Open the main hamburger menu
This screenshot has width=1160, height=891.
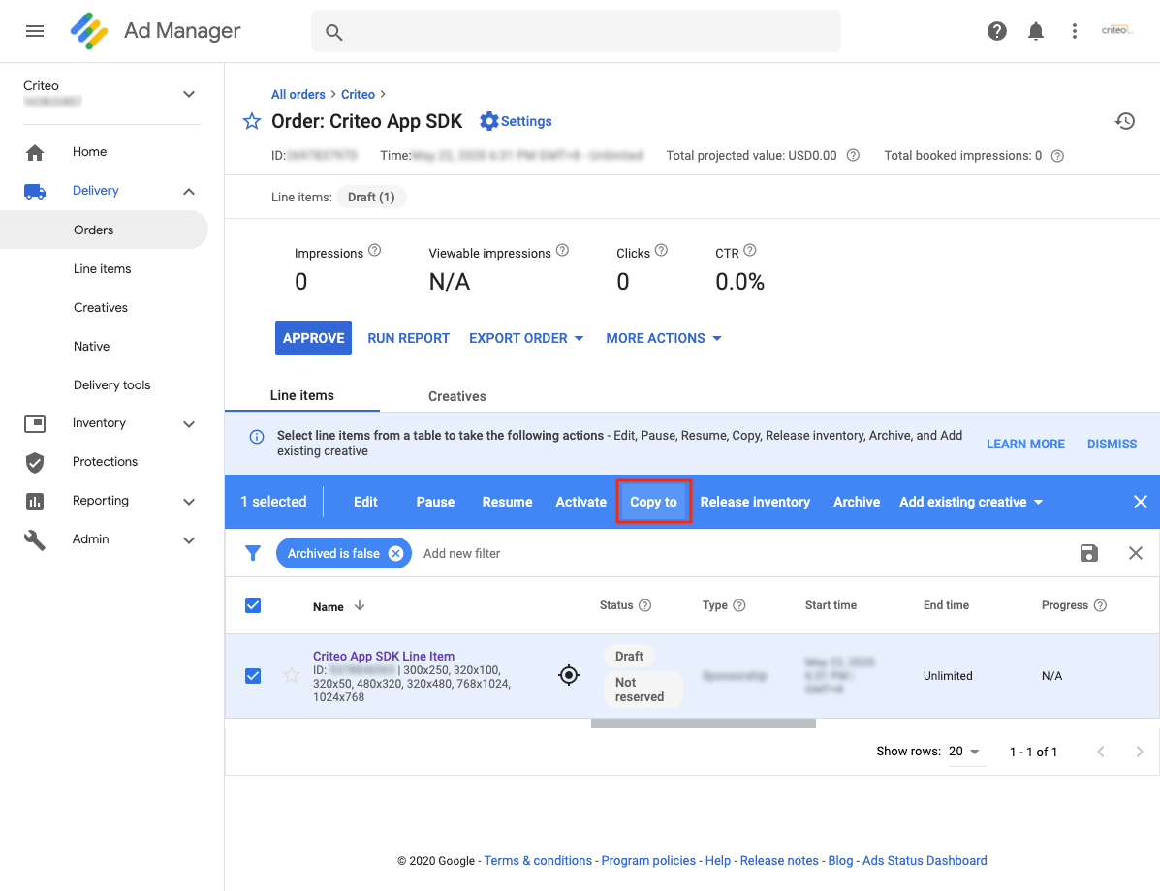pos(35,31)
